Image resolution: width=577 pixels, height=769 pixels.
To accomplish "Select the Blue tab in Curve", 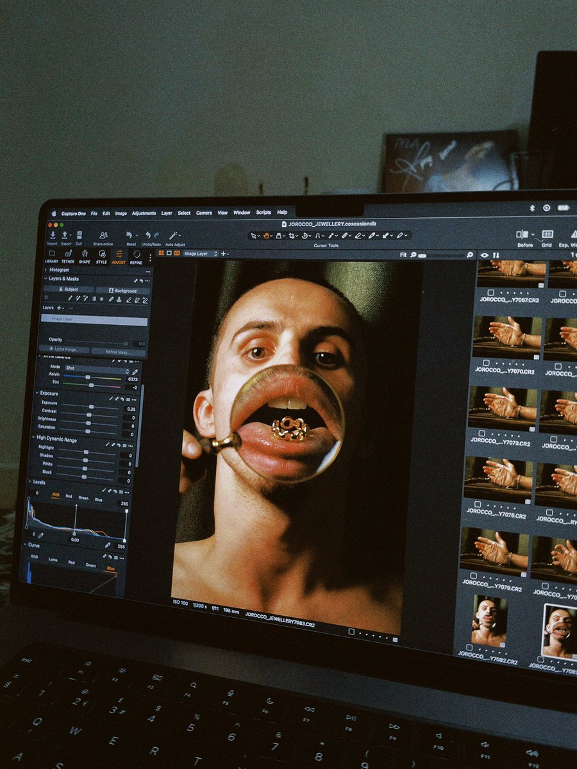I will click(x=110, y=568).
